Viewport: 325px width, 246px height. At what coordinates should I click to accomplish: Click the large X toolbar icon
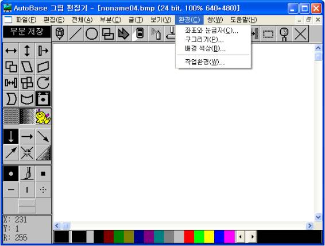300,33
